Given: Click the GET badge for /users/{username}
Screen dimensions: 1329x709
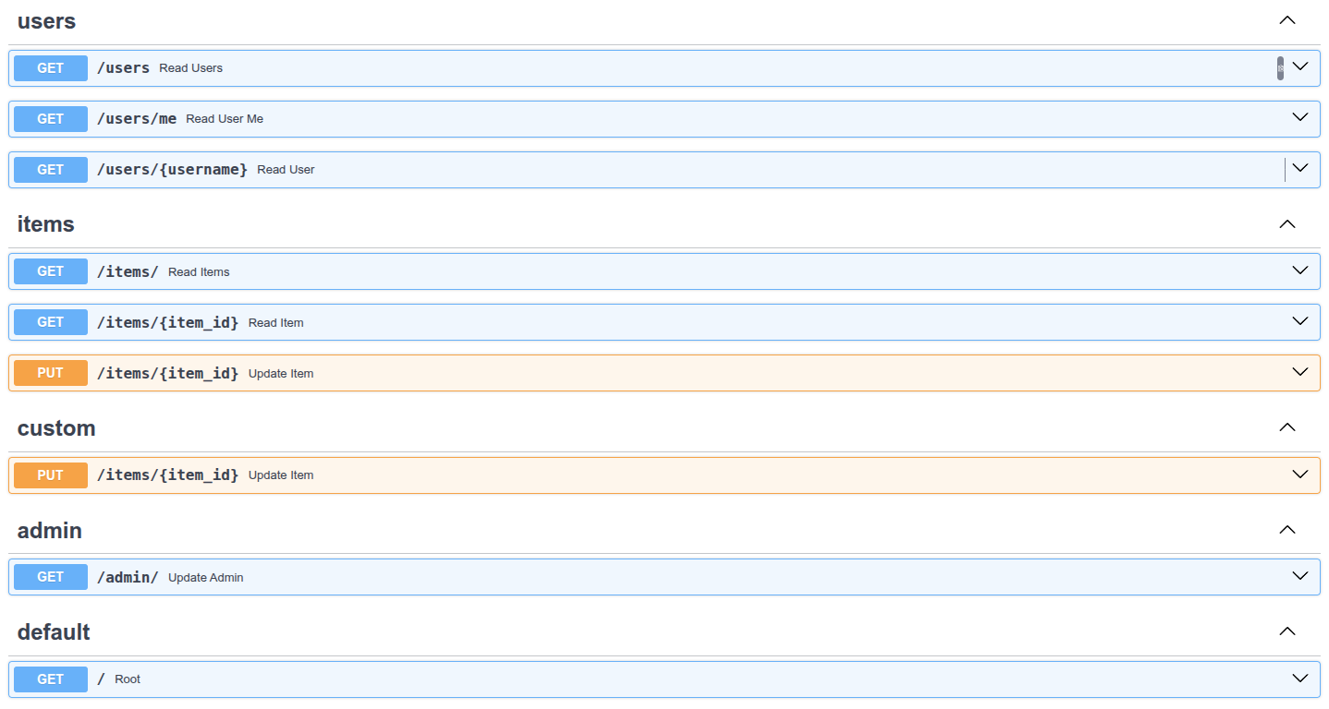Looking at the screenshot, I should 51,170.
